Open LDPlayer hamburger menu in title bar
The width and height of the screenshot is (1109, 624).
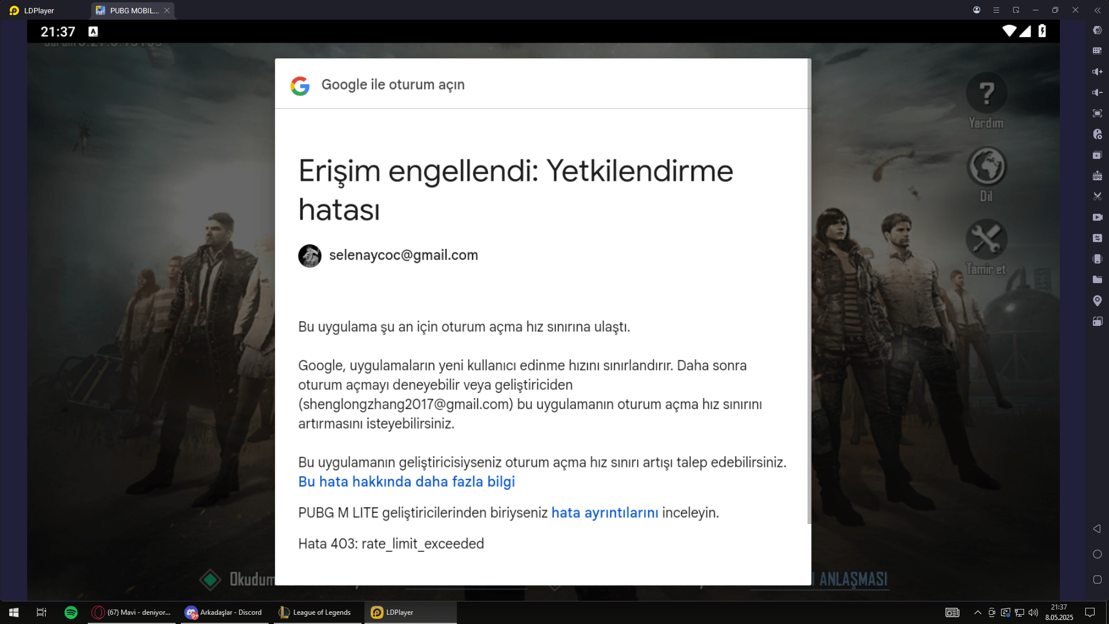[996, 10]
